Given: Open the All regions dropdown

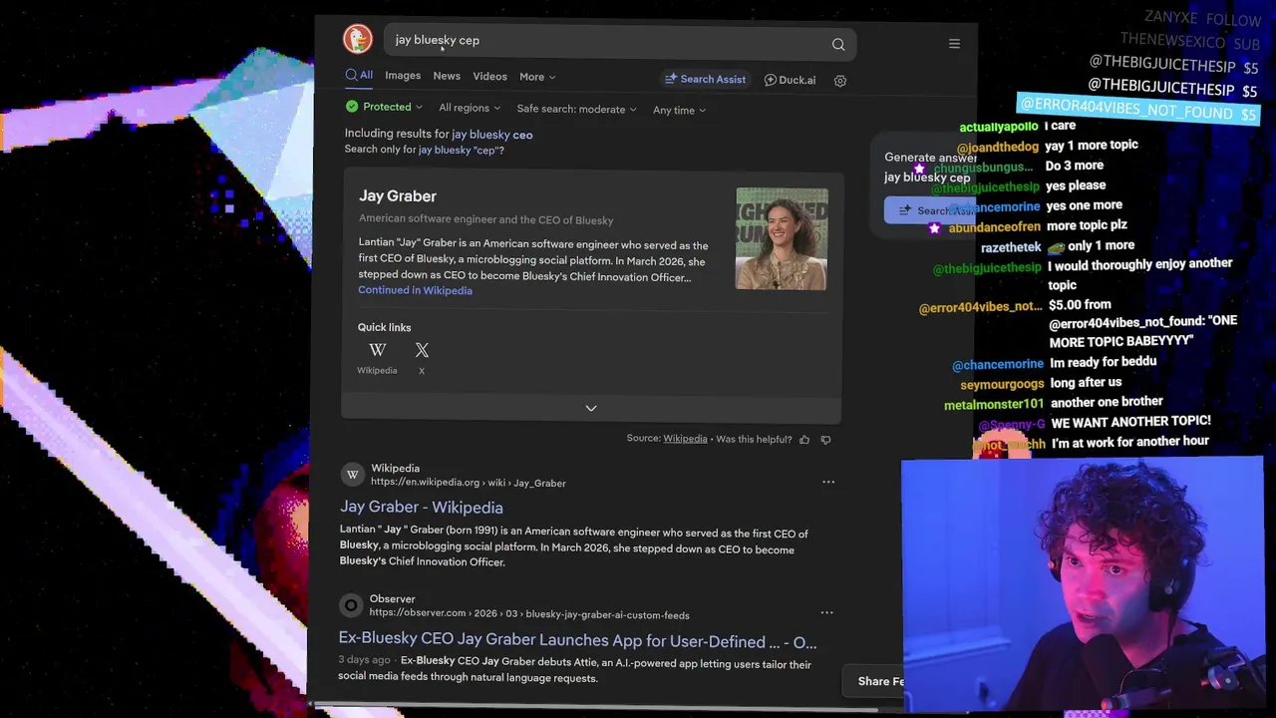Looking at the screenshot, I should pyautogui.click(x=470, y=108).
